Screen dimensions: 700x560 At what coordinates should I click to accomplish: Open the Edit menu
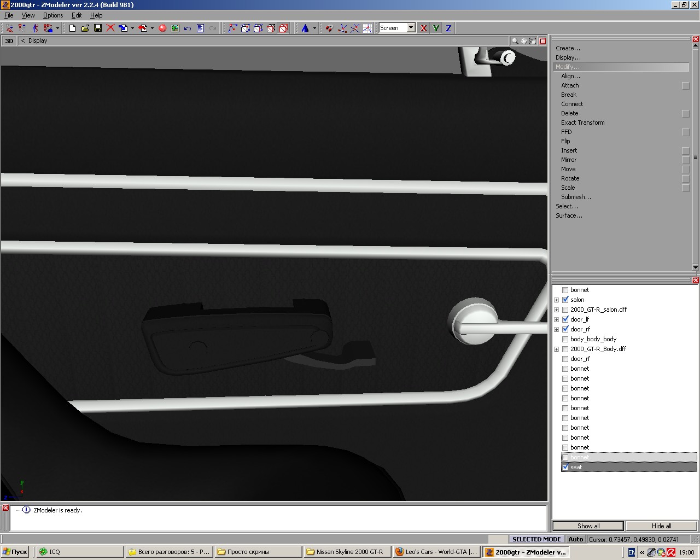(77, 15)
